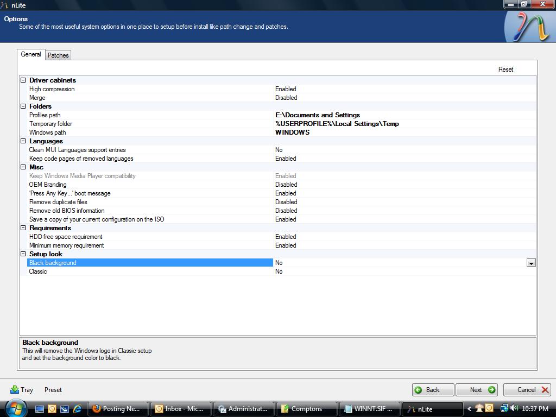Viewport: 556px width, 417px height.
Task: Collapse the Requirements group
Action: [23, 228]
